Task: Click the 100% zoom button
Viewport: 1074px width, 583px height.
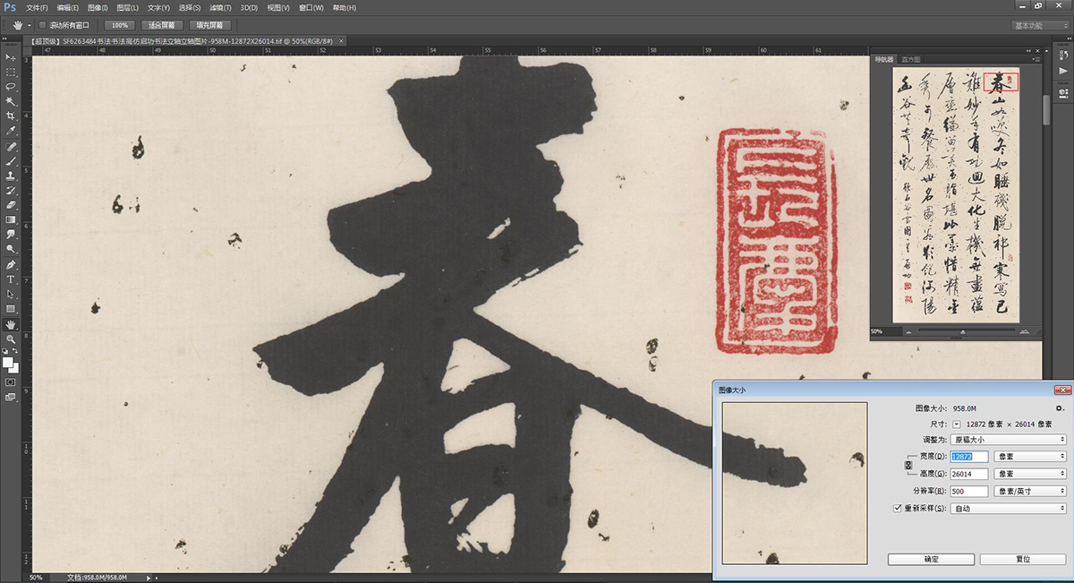Action: [118, 25]
